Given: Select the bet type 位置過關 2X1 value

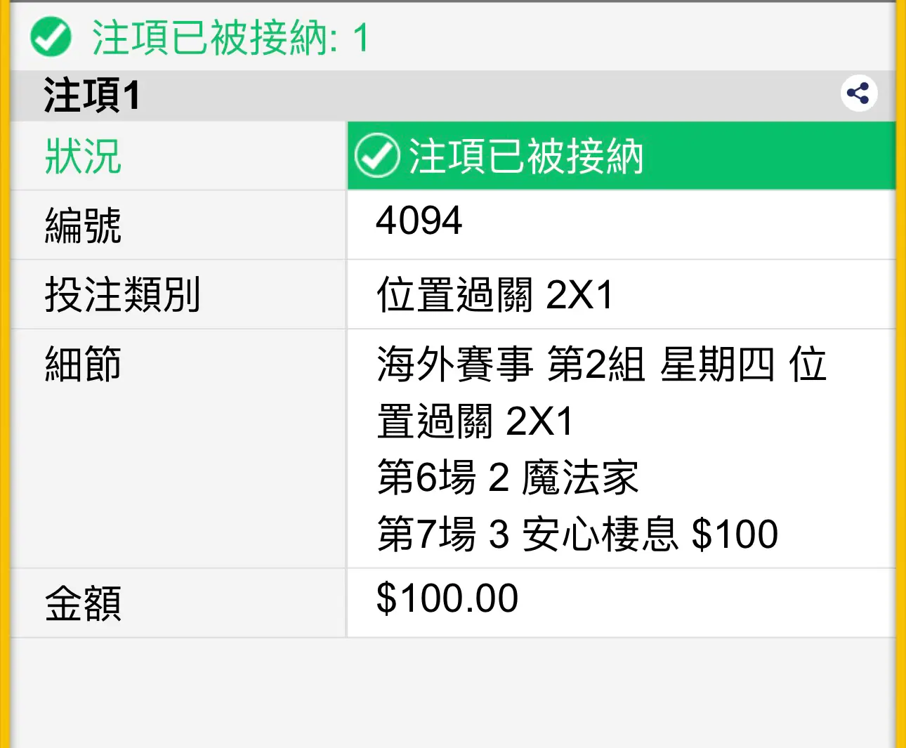Looking at the screenshot, I should pos(495,294).
